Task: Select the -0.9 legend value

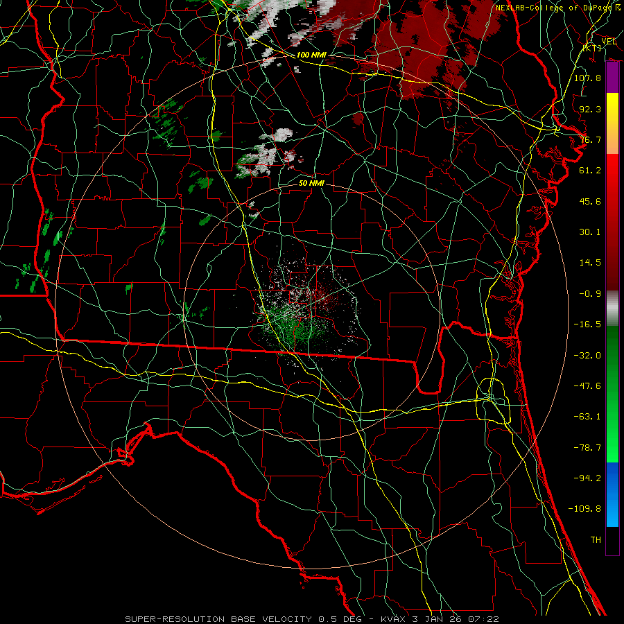Action: (590, 294)
